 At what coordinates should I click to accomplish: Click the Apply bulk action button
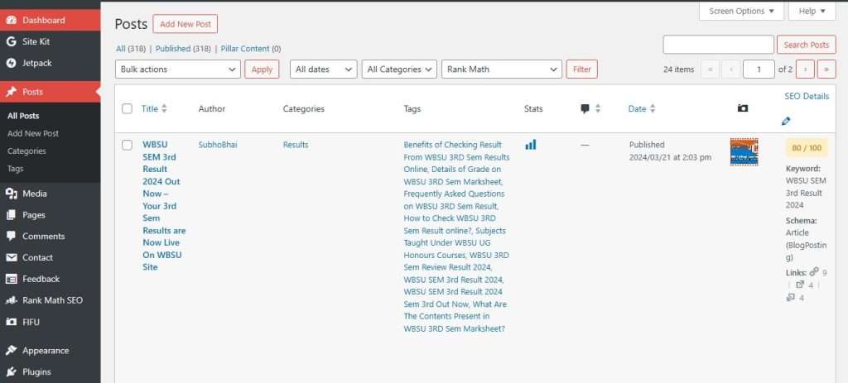click(x=262, y=69)
